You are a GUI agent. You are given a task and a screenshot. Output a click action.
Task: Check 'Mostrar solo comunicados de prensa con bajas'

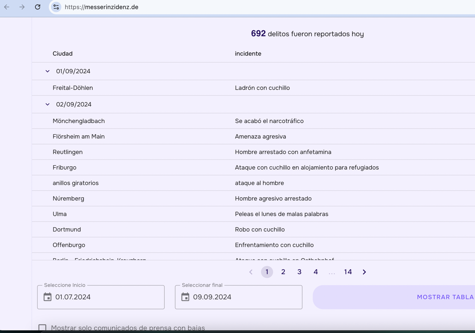[42, 328]
